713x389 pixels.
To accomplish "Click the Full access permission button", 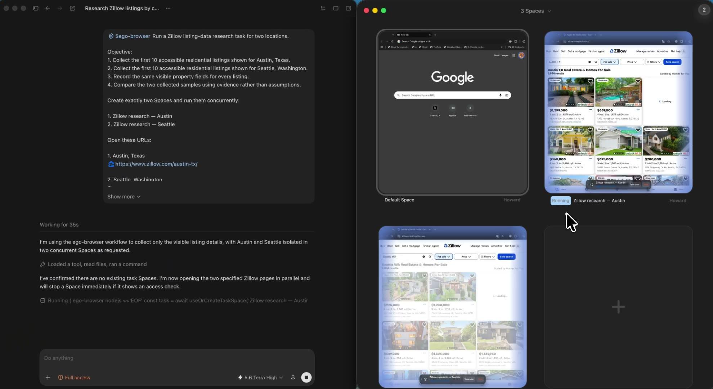I will (x=74, y=377).
